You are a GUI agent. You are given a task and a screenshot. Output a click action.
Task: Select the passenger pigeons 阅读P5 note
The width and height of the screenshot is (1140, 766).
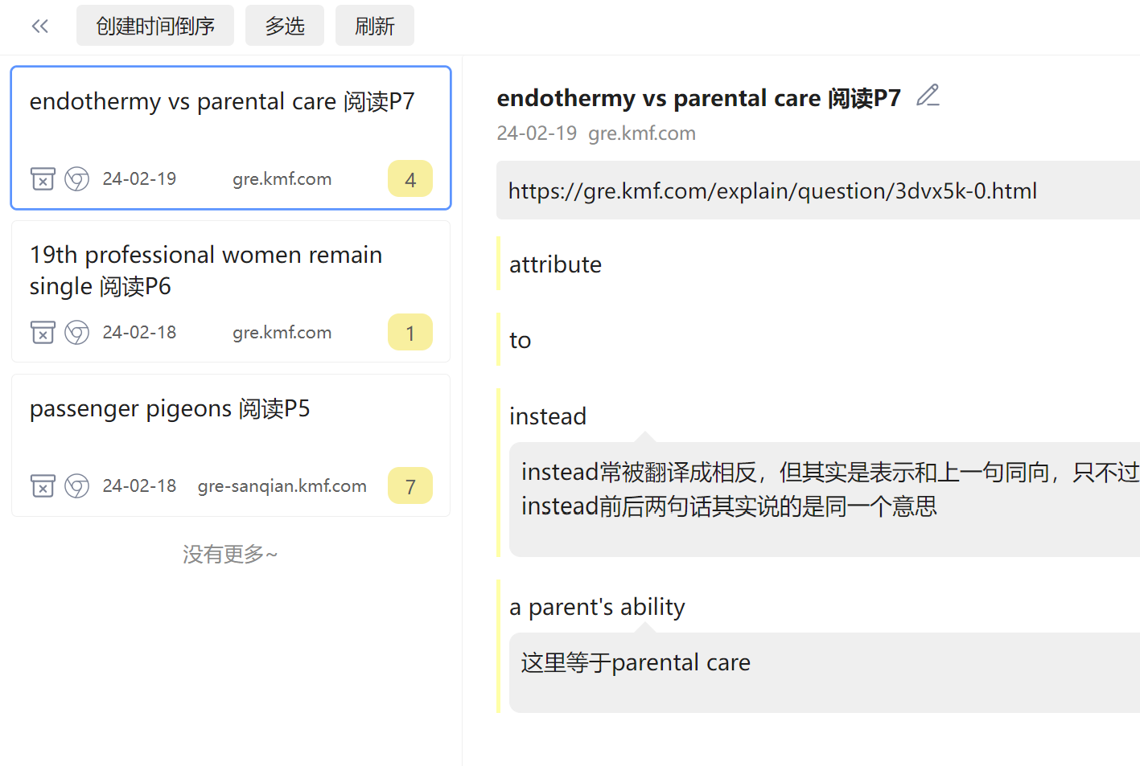(231, 445)
